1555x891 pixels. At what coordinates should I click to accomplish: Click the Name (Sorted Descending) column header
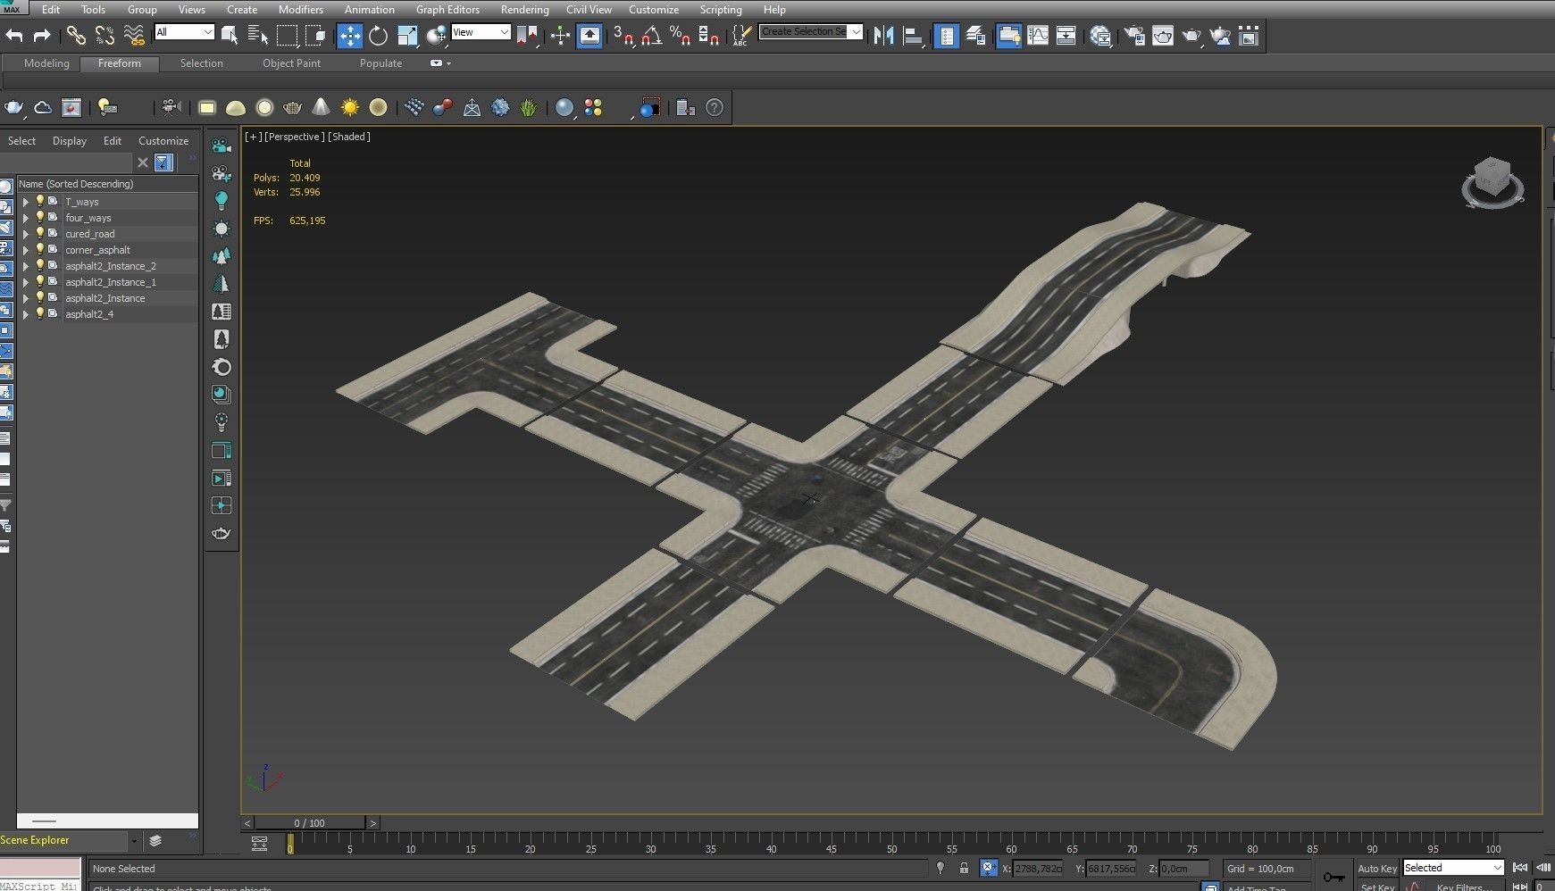107,184
